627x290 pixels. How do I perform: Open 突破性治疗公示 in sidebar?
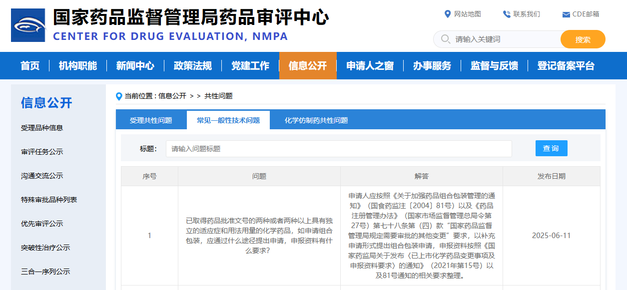[x=45, y=248]
